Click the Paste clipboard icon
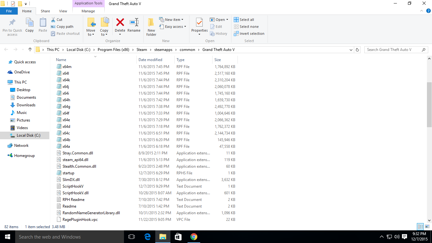 point(43,23)
